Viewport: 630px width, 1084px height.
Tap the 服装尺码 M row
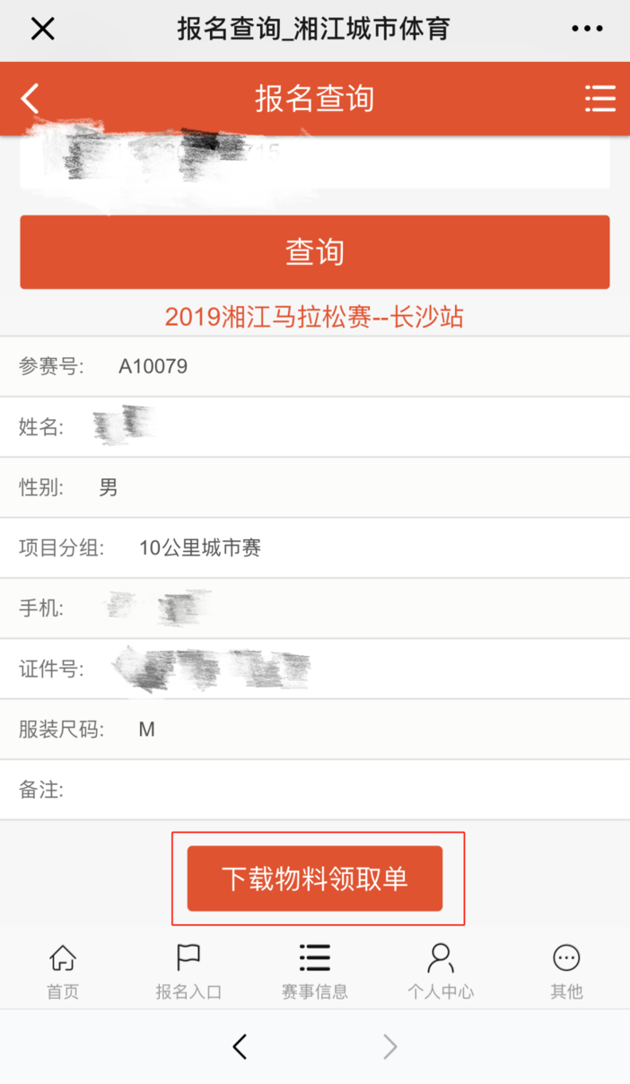[315, 730]
